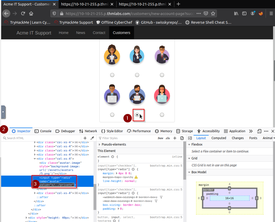Toggle the 3-pane inspector sidebar icon

[190, 138]
